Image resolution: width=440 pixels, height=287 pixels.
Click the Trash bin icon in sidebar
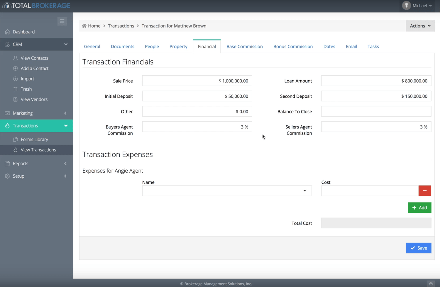[16, 89]
